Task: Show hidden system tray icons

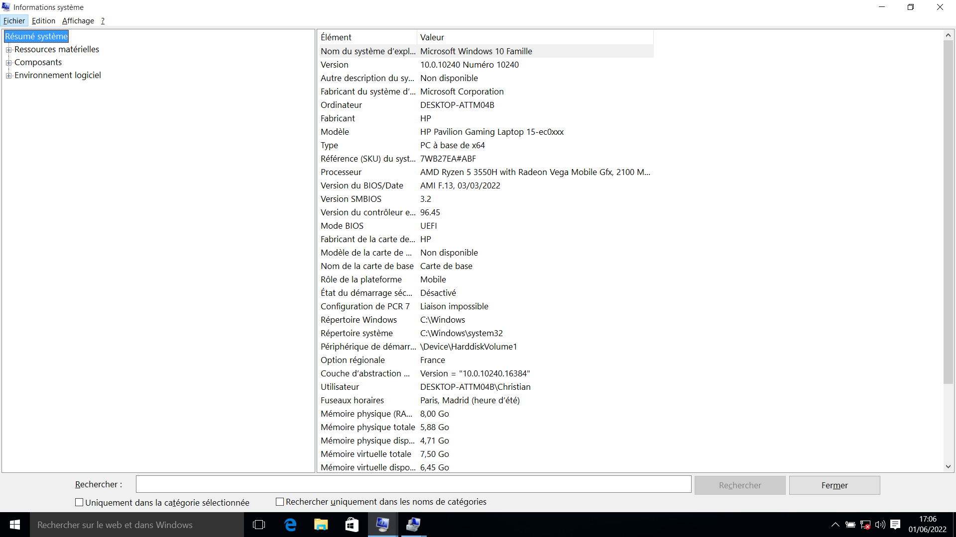Action: click(836, 525)
